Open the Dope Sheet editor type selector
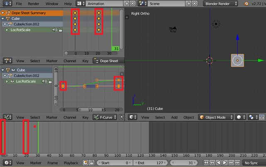 pyautogui.click(x=7, y=61)
